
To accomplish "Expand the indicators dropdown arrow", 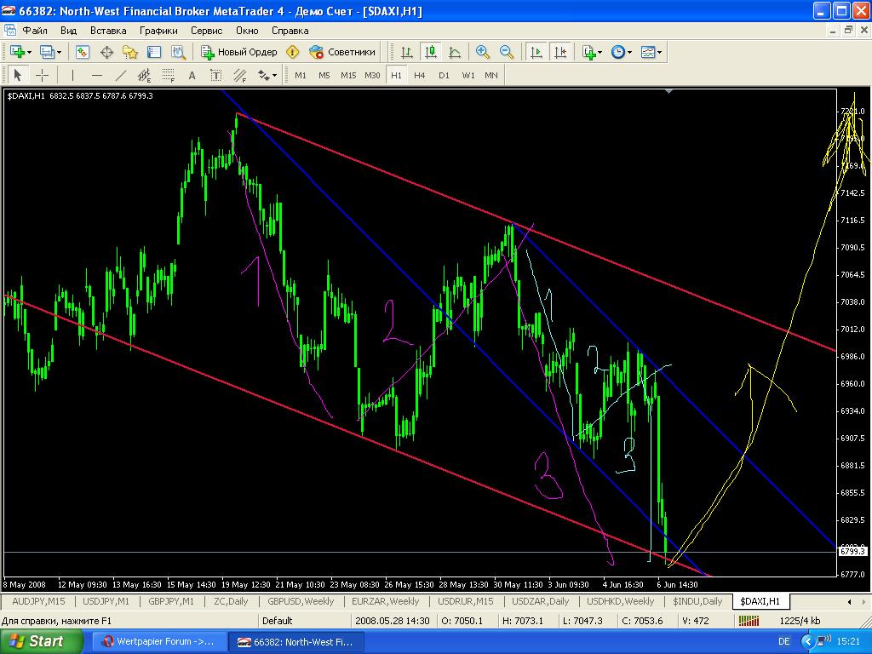I will pyautogui.click(x=600, y=52).
